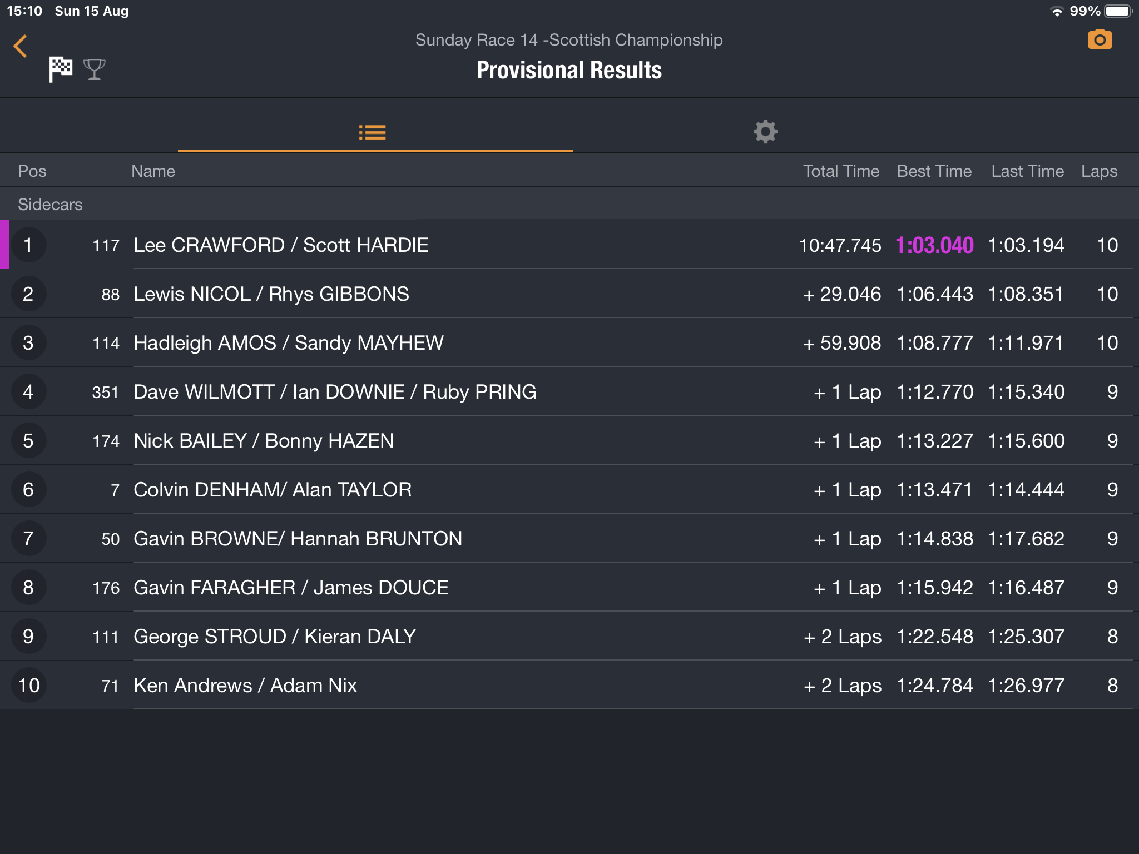Tap the camera screenshot icon

pyautogui.click(x=1100, y=40)
